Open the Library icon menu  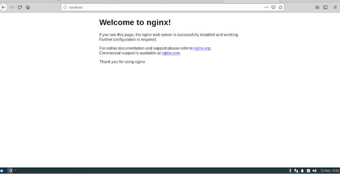coord(317,7)
